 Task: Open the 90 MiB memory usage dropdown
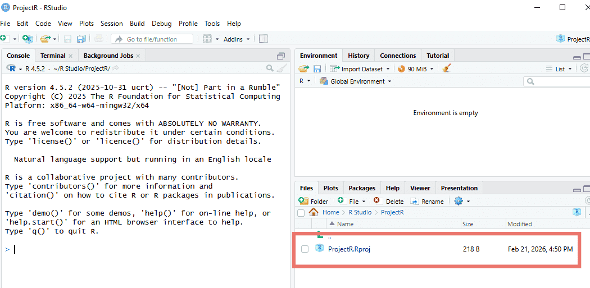[415, 69]
